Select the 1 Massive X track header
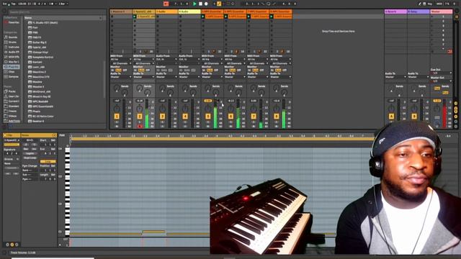The width and height of the screenshot is (461, 259). point(121,12)
